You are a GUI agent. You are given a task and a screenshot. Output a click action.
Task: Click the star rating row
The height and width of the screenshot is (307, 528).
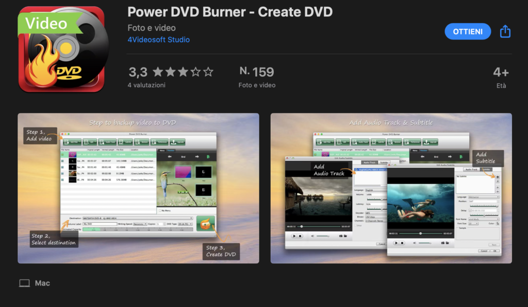183,72
